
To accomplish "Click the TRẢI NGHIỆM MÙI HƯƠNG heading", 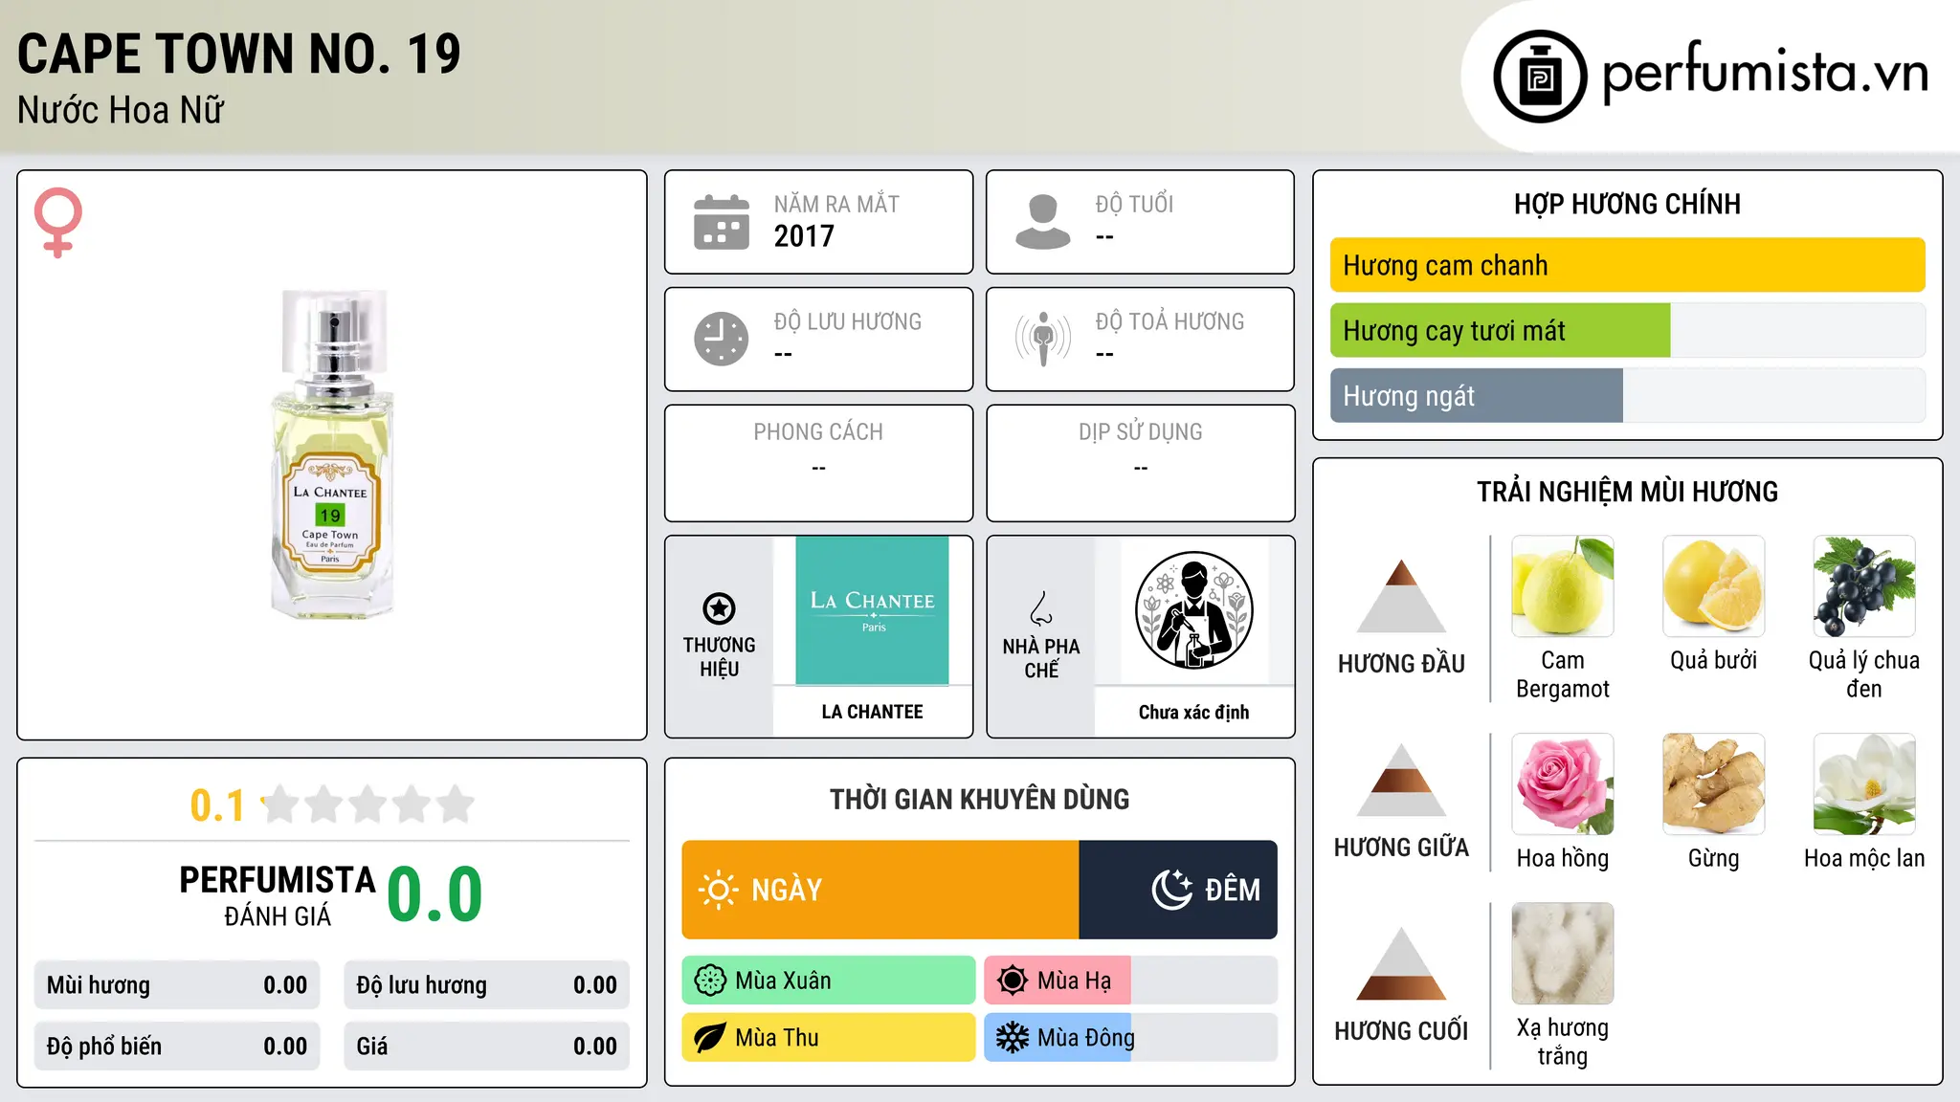I will click(1628, 492).
